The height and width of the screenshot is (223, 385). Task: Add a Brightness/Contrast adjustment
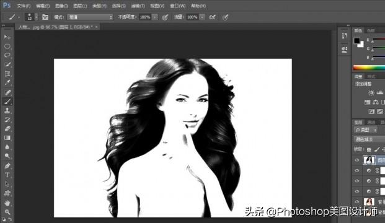(x=371, y=92)
